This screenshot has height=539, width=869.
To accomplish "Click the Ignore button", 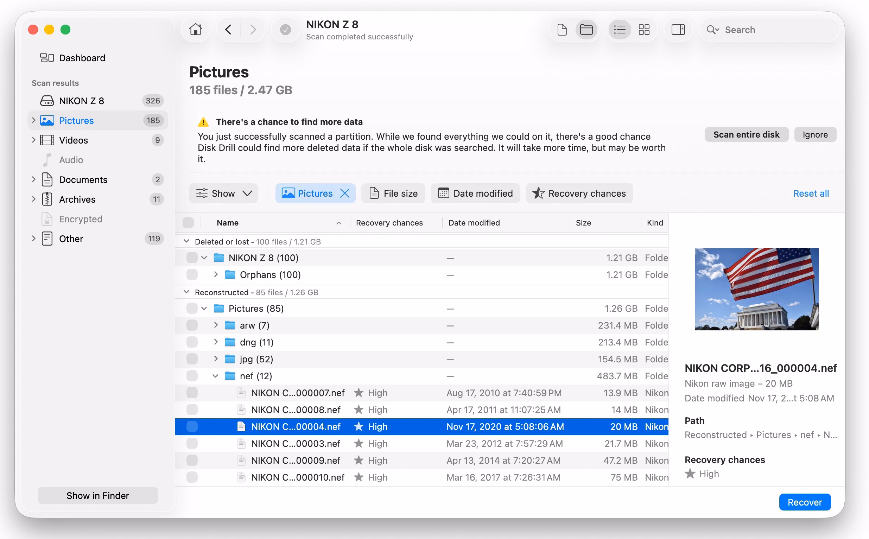I will click(815, 134).
